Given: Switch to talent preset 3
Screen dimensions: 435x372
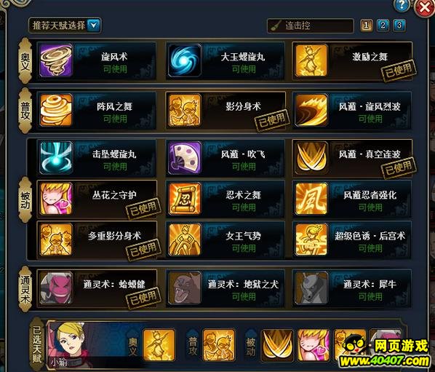Looking at the screenshot, I should click(x=399, y=25).
